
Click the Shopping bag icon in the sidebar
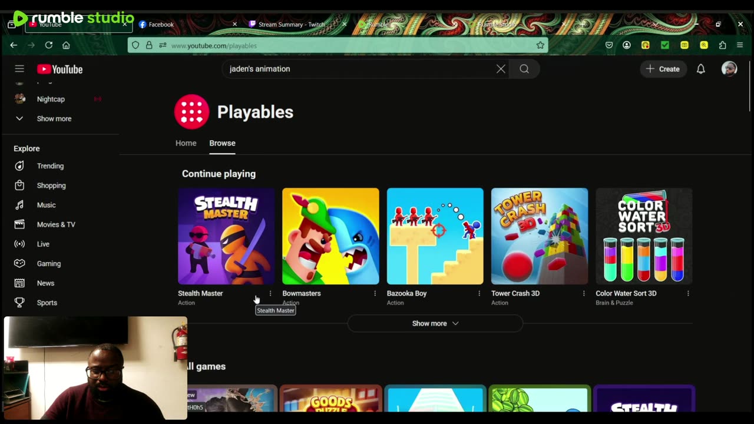coord(19,185)
